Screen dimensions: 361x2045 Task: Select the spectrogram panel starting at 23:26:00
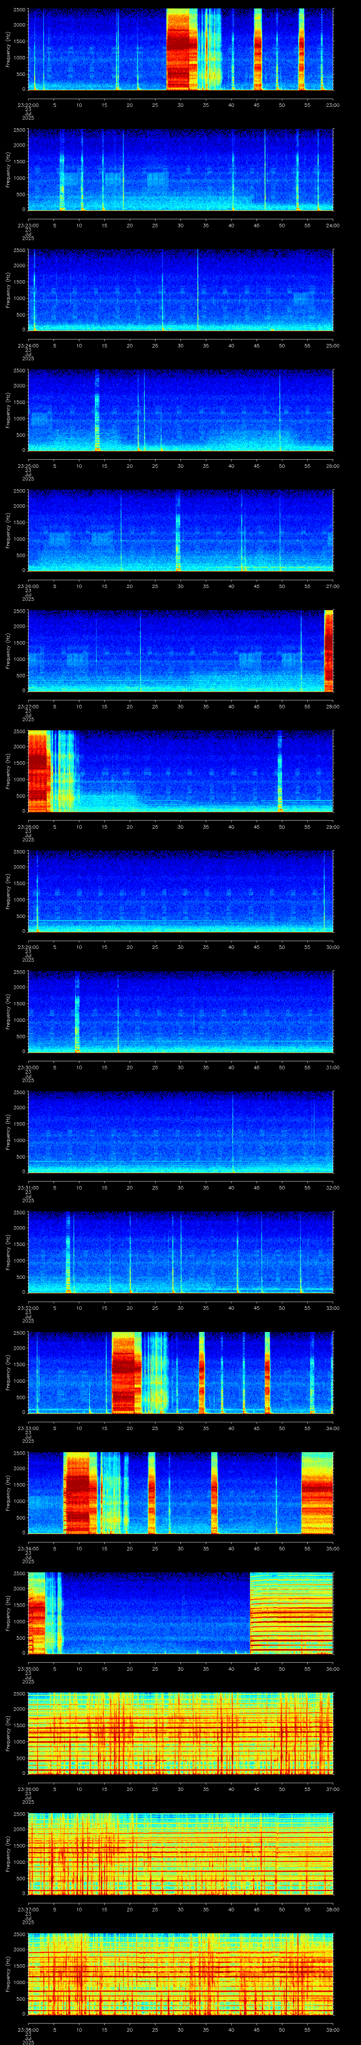pos(181,530)
